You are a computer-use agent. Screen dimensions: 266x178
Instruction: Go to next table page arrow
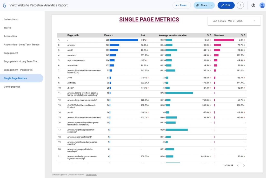tap(244, 165)
